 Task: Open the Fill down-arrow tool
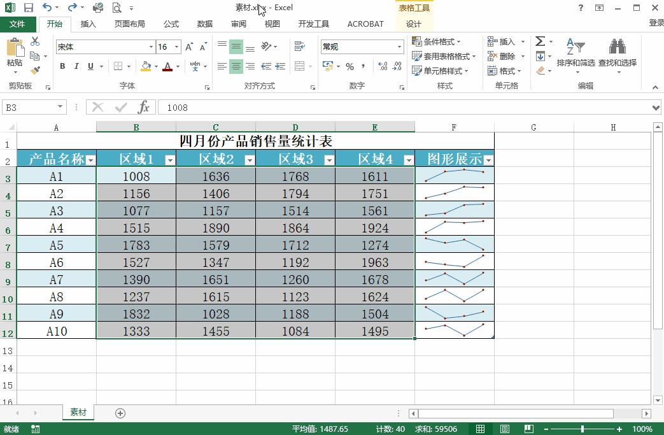point(540,56)
